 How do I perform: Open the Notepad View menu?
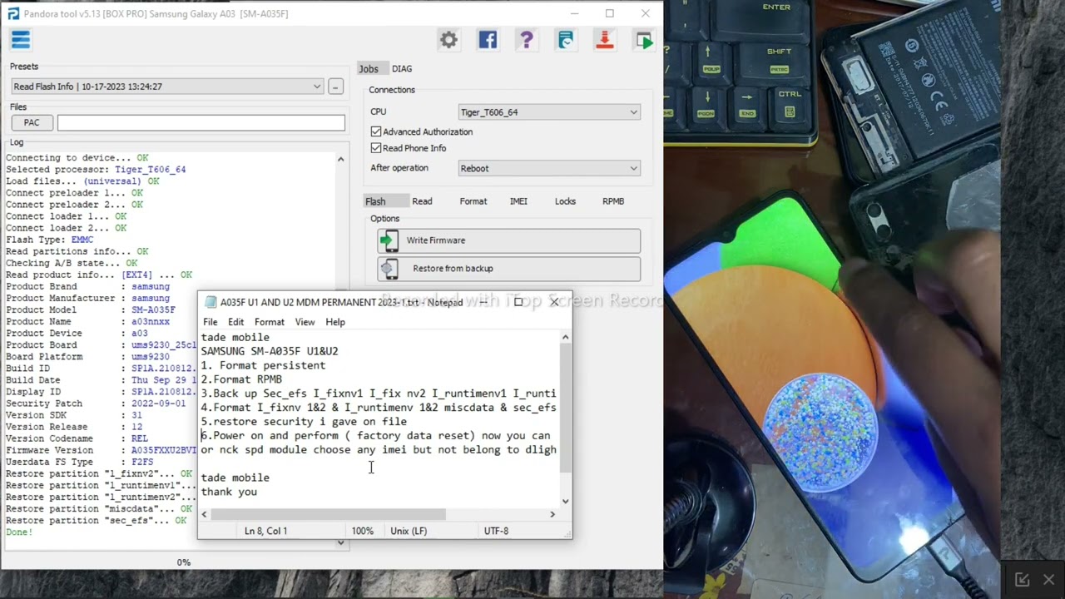coord(305,322)
